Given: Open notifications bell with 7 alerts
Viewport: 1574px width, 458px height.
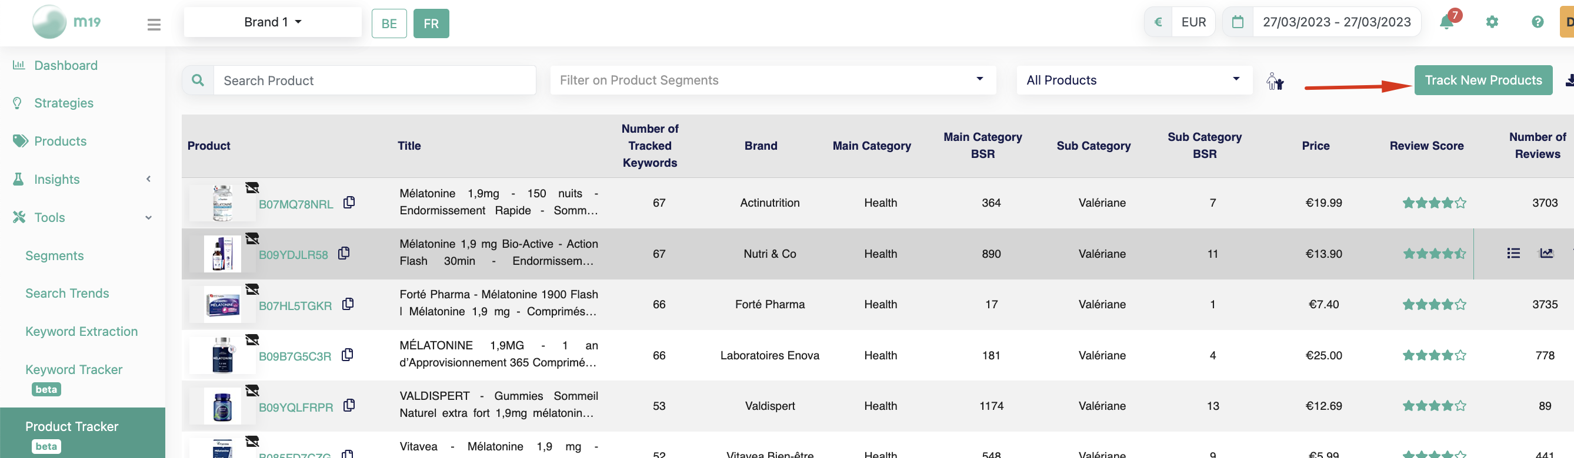Looking at the screenshot, I should (x=1448, y=21).
